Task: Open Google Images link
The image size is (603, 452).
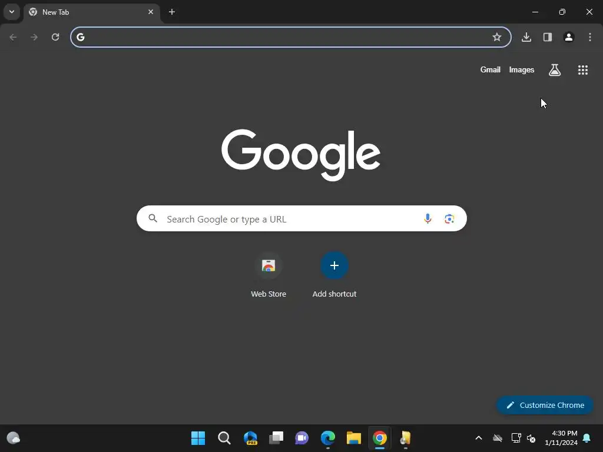Action: [x=522, y=69]
